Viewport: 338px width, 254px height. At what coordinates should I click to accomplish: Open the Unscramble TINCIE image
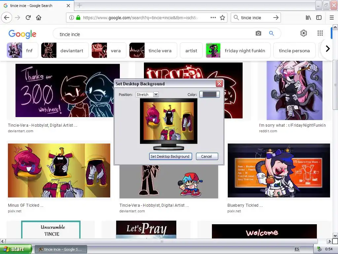coord(51,230)
